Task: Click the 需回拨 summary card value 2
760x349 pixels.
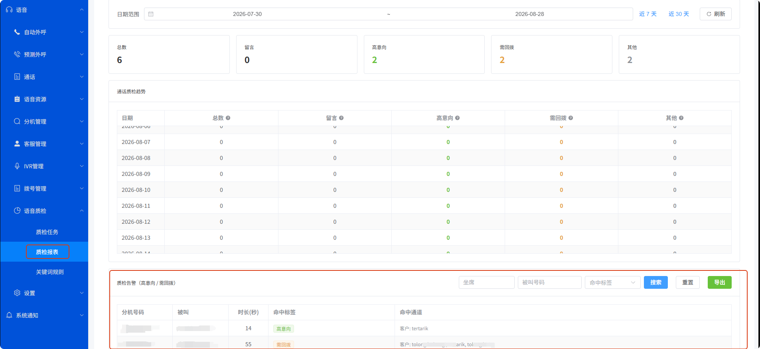Action: click(x=502, y=60)
